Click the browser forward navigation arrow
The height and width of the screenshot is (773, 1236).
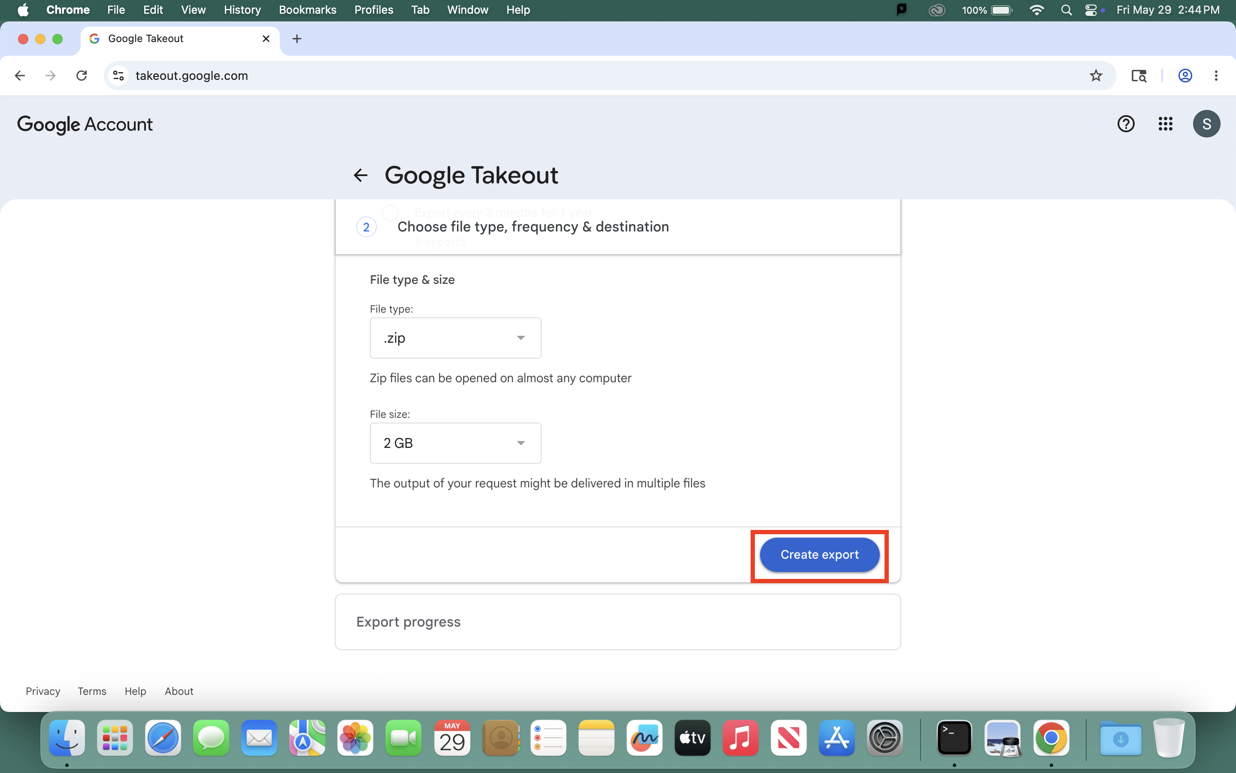tap(51, 76)
